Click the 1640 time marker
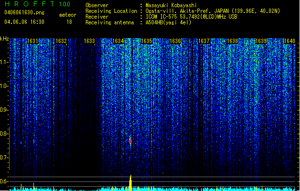Viewport: 300px width, 191px height. pos(290,41)
